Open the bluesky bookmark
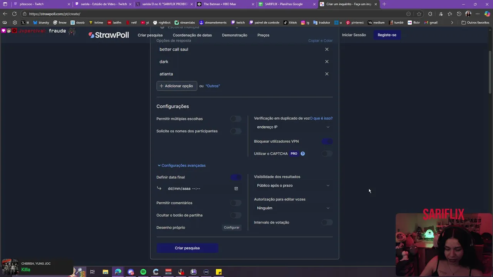This screenshot has width=493, height=277. coord(41,23)
